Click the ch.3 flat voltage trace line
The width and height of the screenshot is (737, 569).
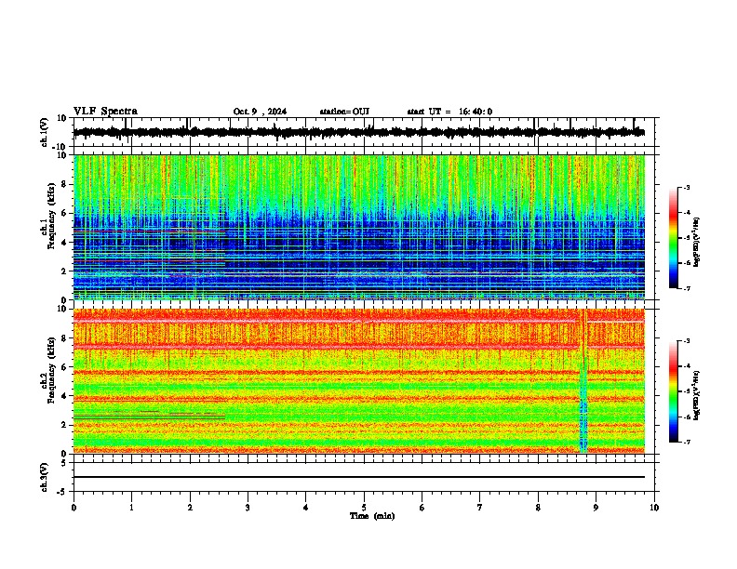(358, 477)
